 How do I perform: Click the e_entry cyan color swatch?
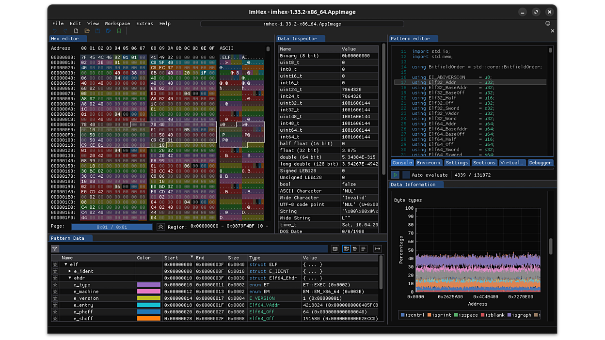148,305
